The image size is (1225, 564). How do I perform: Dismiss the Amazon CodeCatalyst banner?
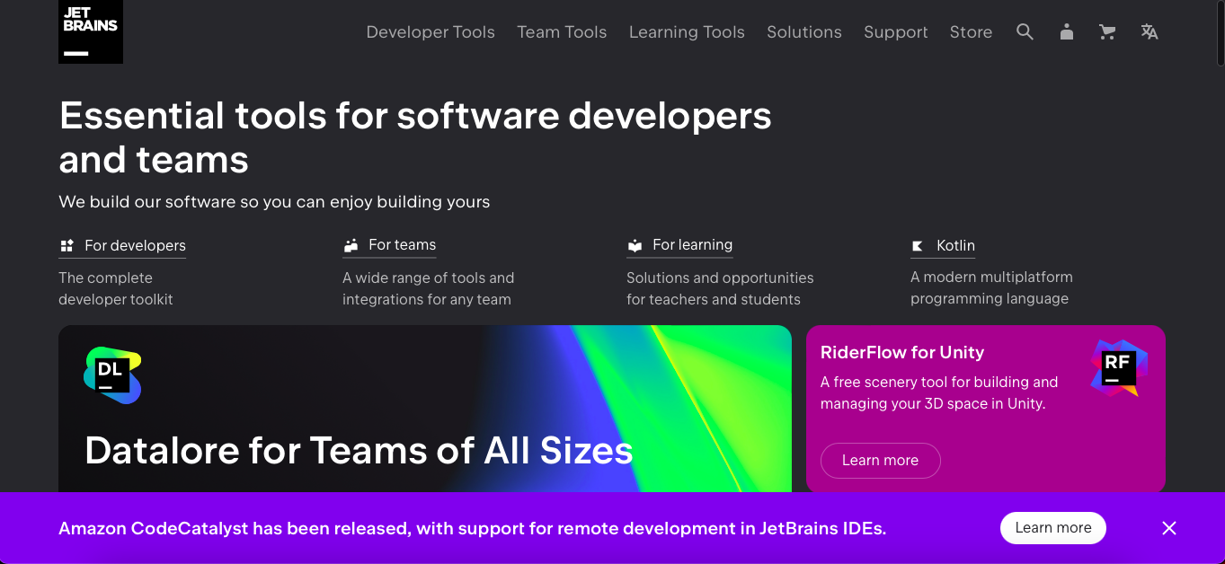[1168, 528]
